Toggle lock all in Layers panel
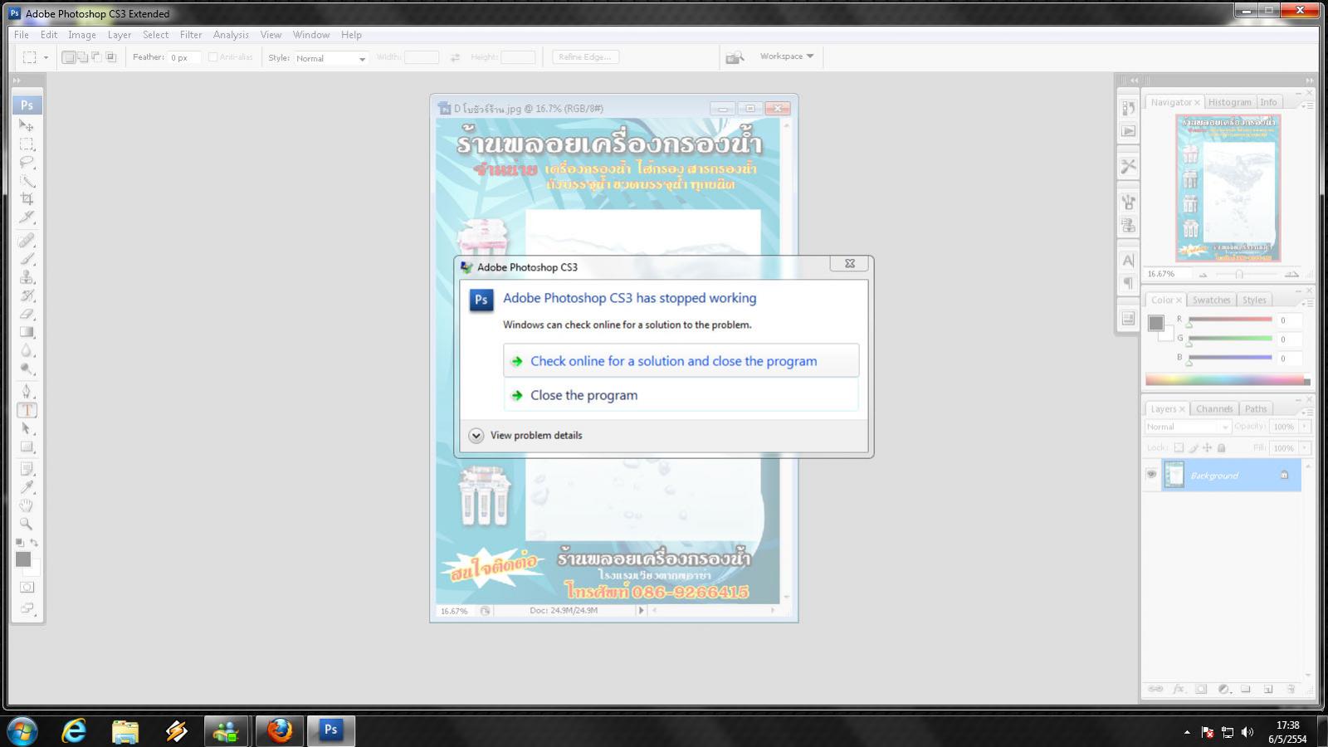The image size is (1328, 747). coord(1222,447)
